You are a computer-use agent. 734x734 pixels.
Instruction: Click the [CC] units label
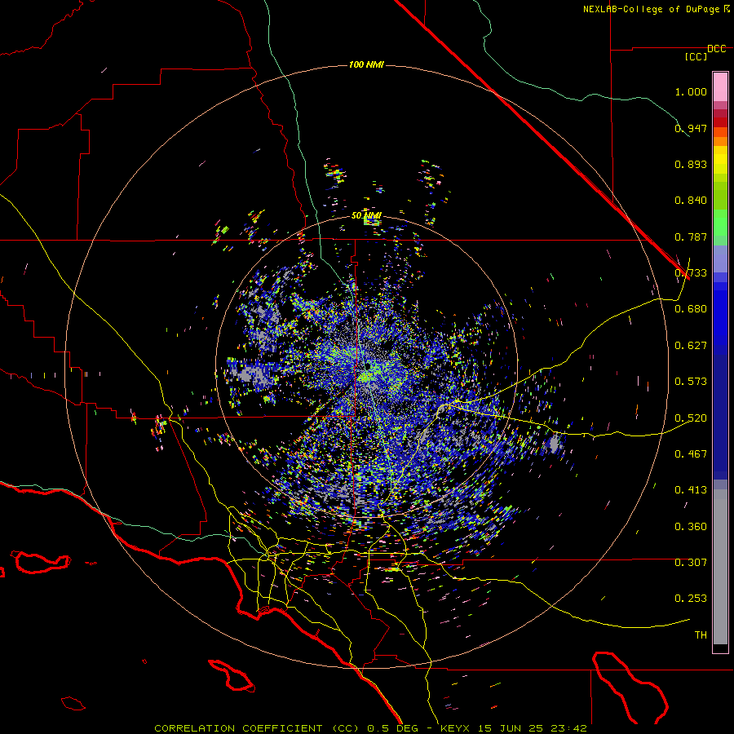point(696,56)
